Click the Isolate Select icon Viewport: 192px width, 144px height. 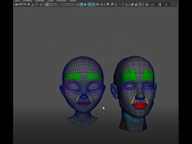click(x=126, y=5)
